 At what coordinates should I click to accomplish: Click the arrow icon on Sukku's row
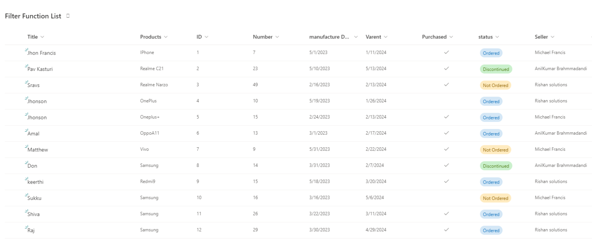coord(27,195)
